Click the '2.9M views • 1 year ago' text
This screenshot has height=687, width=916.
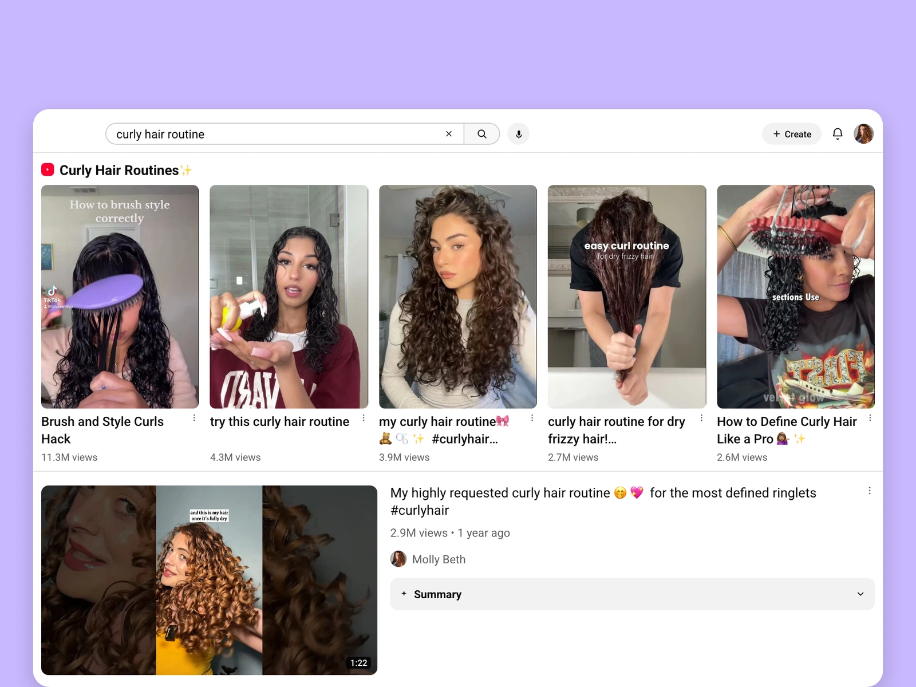(450, 533)
